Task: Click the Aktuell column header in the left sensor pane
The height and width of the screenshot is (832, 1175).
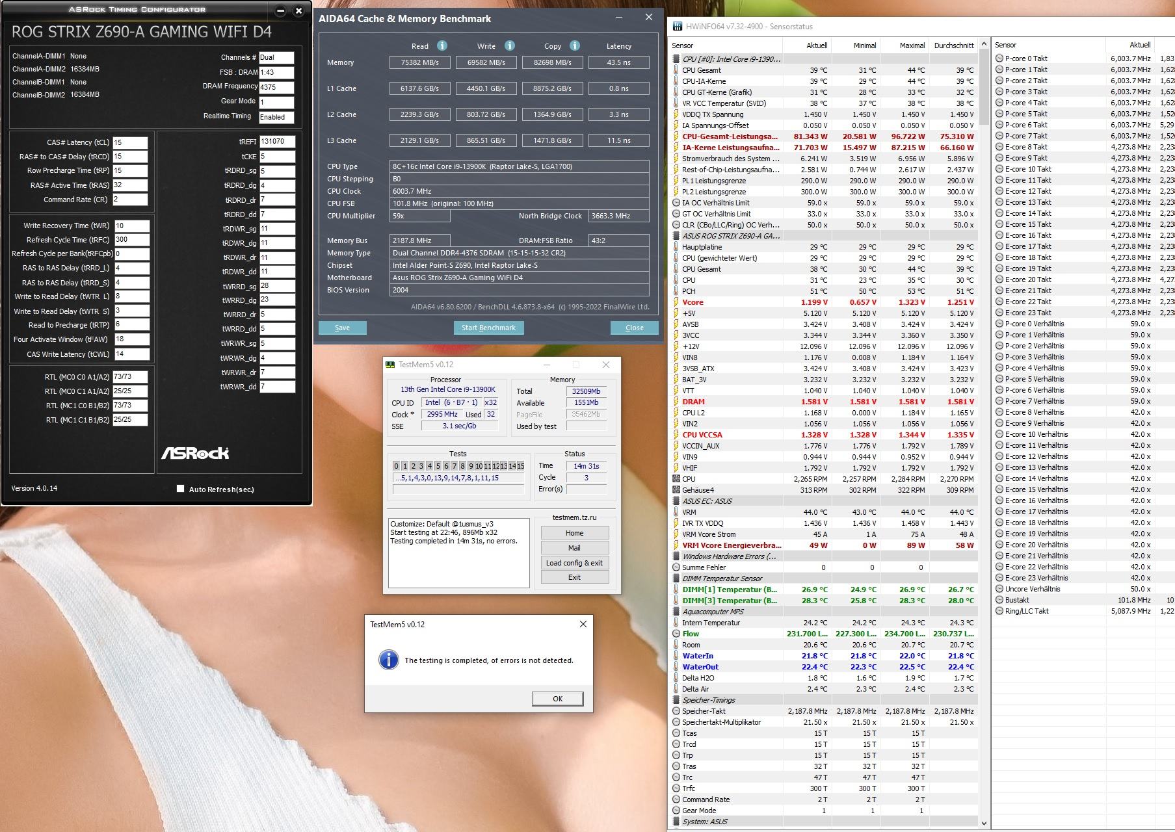Action: pyautogui.click(x=807, y=45)
